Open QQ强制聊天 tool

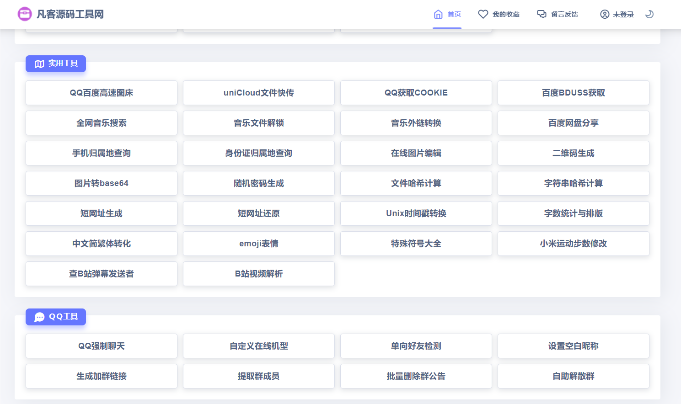(102, 346)
